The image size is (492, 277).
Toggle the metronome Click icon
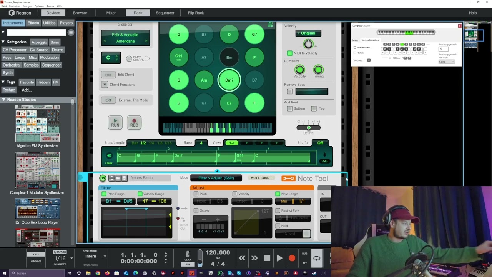188,254
